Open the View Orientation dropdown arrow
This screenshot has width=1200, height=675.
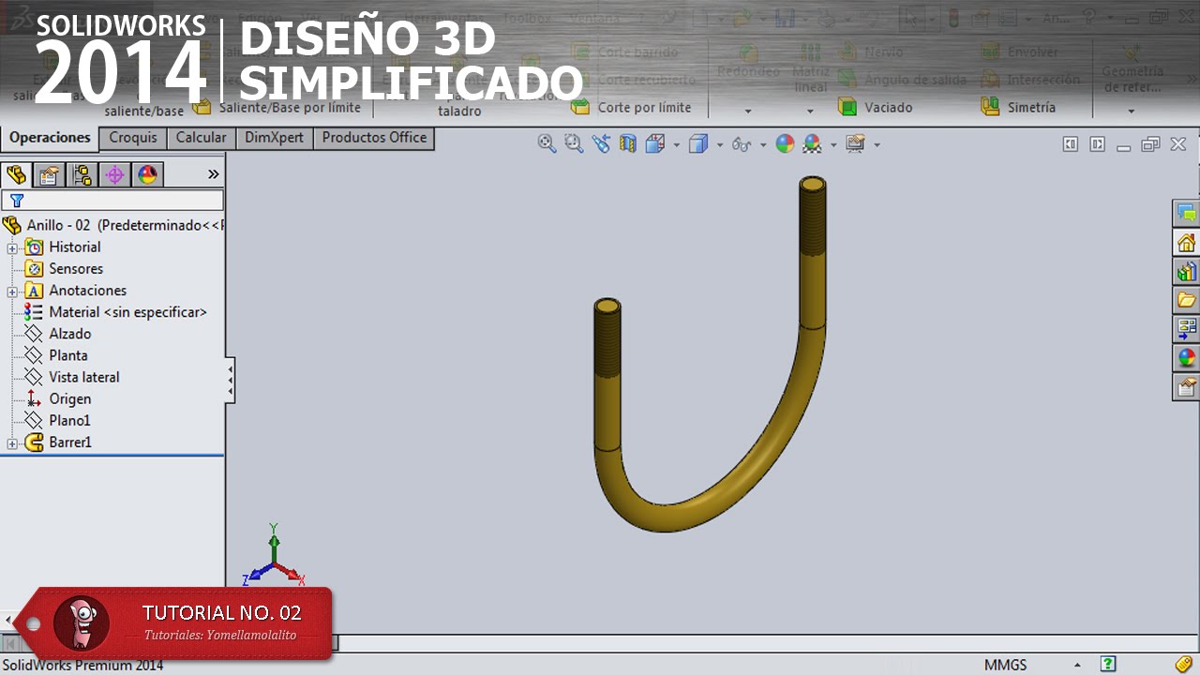[676, 144]
